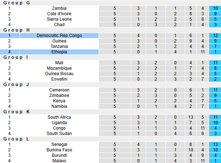
Task: Click Democratic Rep Congo's 12 points cell
Action: [215, 36]
